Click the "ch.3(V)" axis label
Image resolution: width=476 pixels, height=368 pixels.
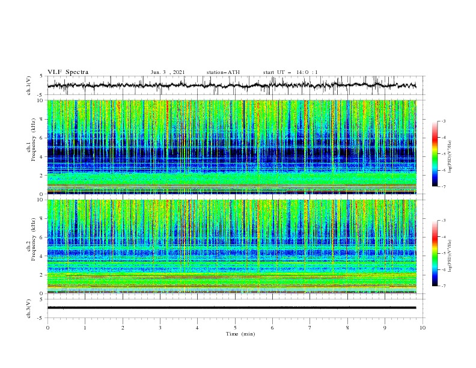point(29,308)
